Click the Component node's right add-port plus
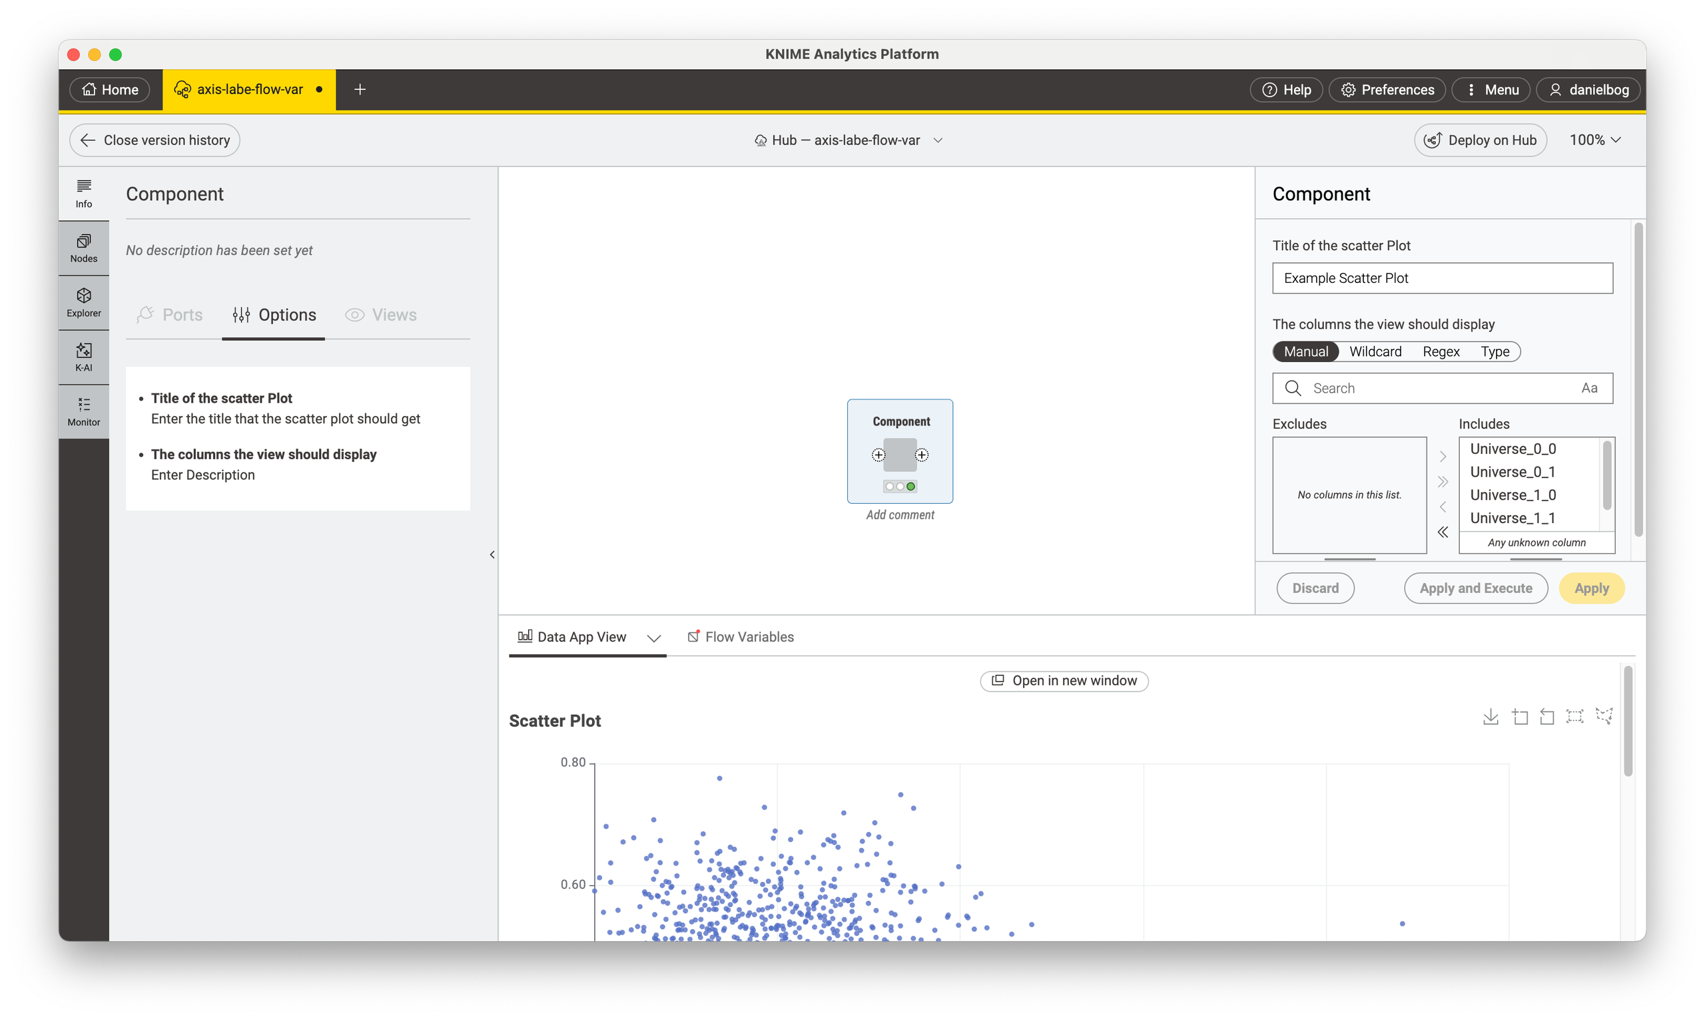Viewport: 1705px width, 1019px height. (922, 455)
